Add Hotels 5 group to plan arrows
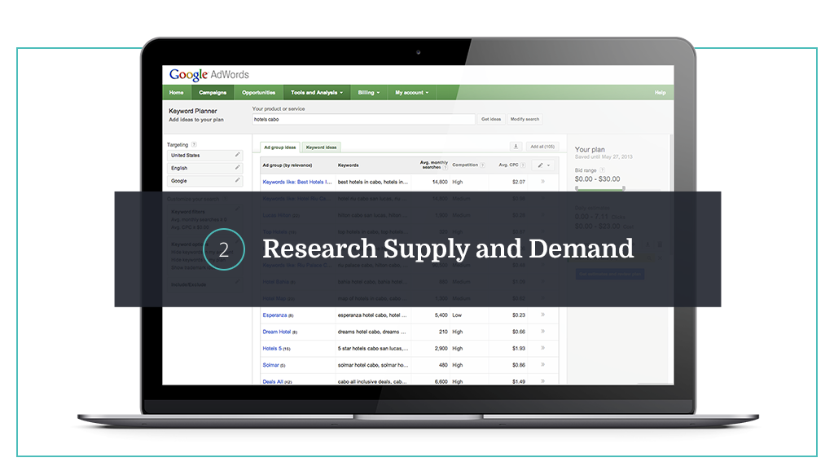 point(542,348)
